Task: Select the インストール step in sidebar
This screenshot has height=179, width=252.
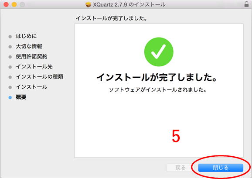Action: pos(31,87)
